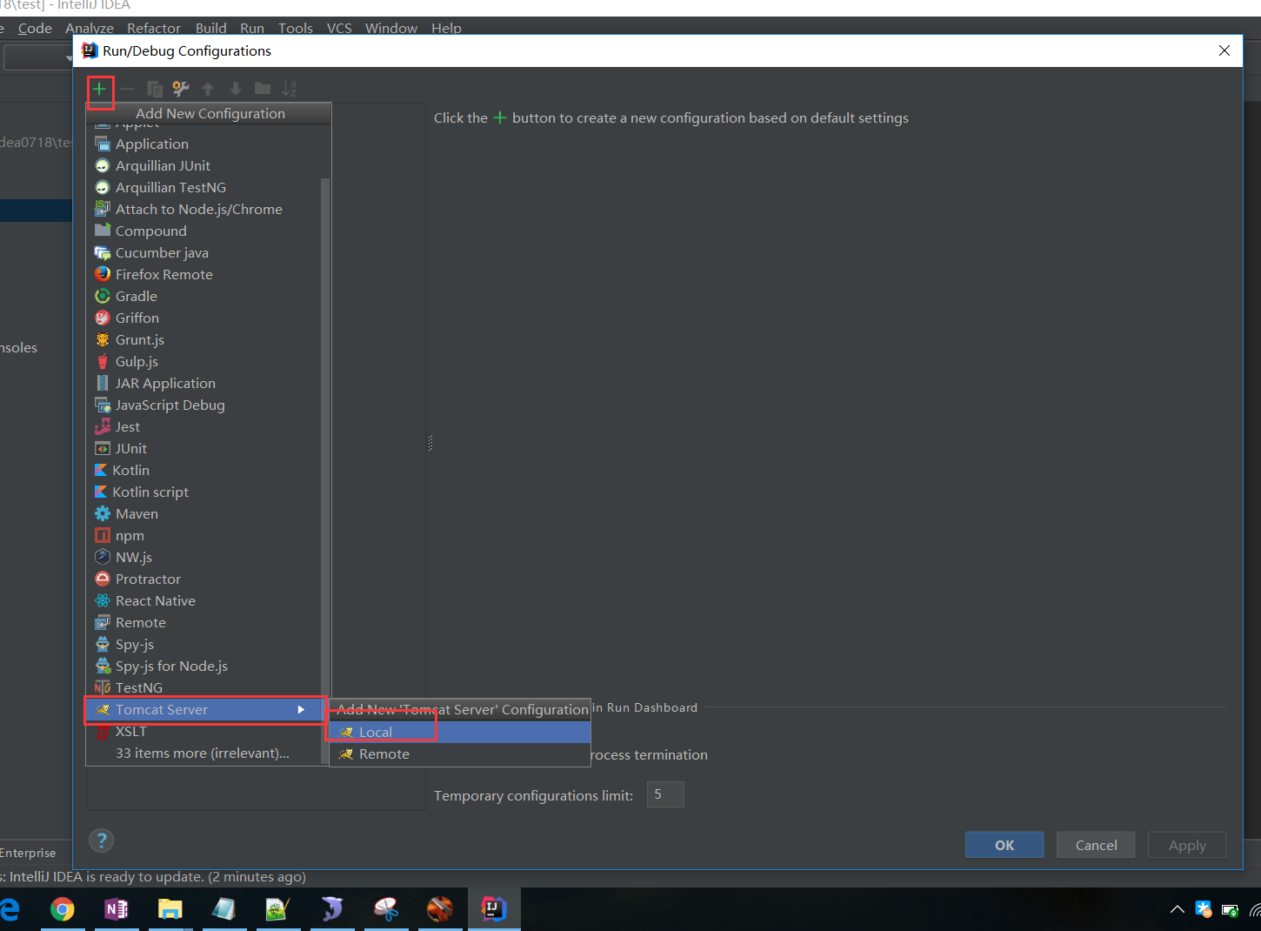Choose Local Tomcat Server option

click(x=459, y=732)
